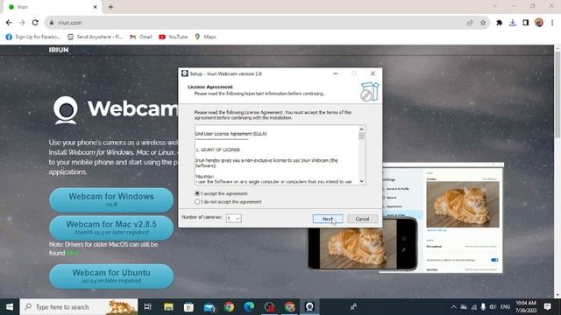Screen dimensions: 561x315
Task: Click the license text scroll down arrow
Action: [361, 181]
